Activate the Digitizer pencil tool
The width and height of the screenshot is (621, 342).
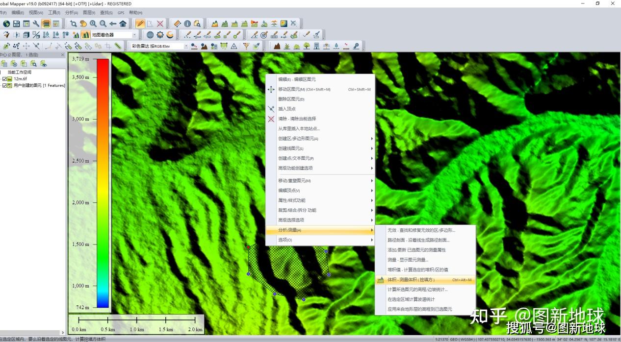(x=140, y=24)
